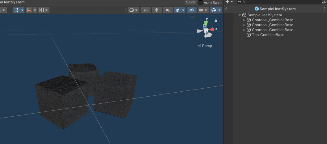Screen dimensions: 327x144
Task: Open scene effects dropdown arrow
Action: point(183,10)
